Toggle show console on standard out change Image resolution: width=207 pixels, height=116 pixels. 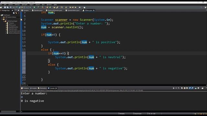(x=190, y=88)
